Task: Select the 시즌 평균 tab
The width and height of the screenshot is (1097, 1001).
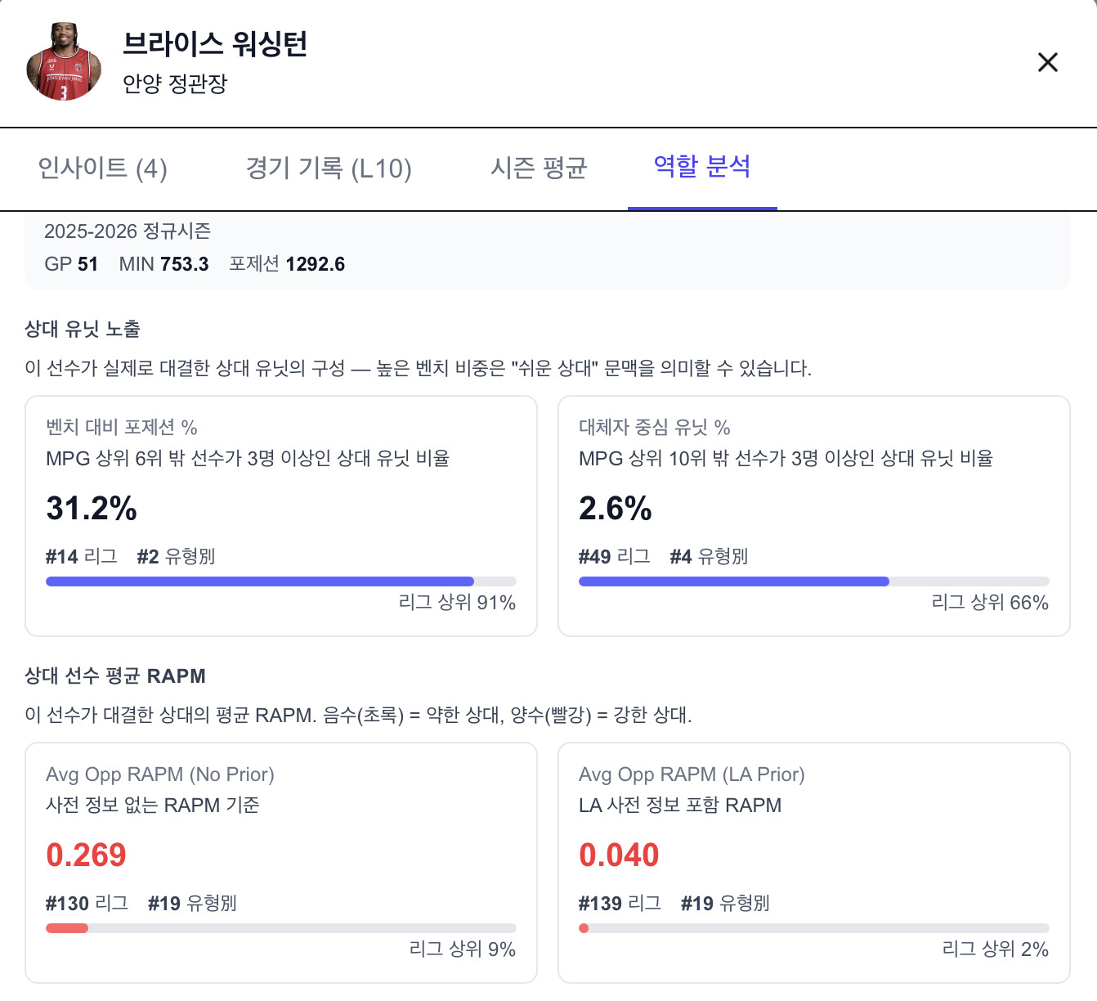Action: pyautogui.click(x=539, y=168)
